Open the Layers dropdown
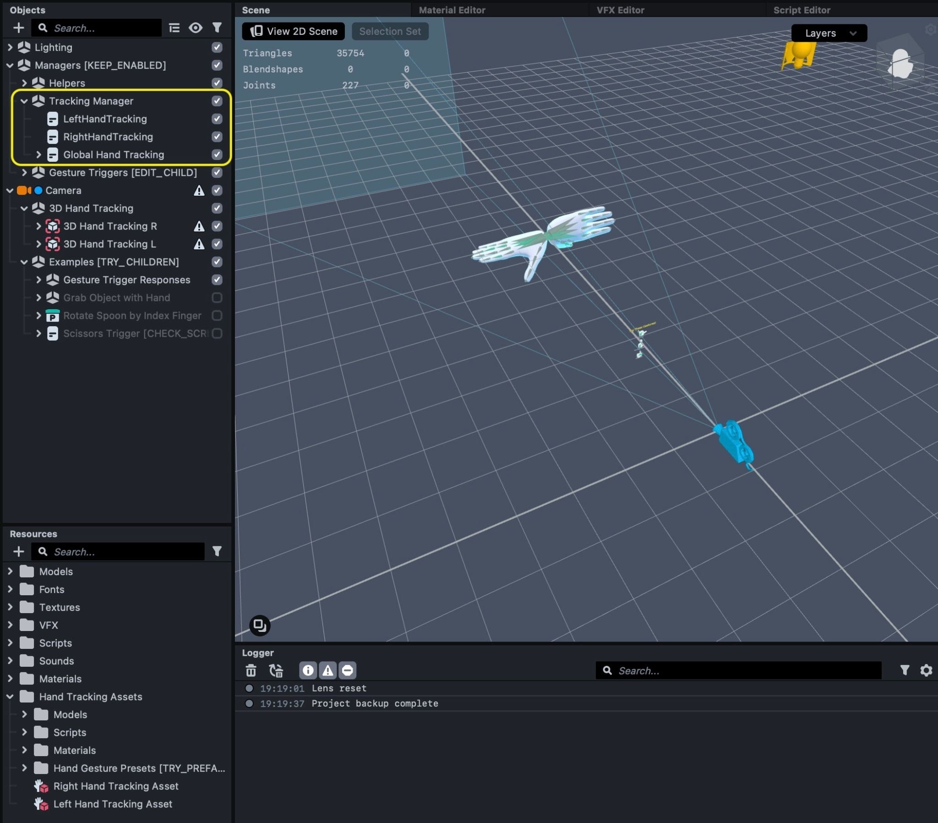The image size is (938, 823). tap(829, 33)
